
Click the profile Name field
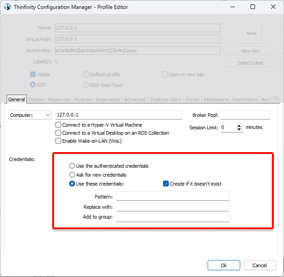138,28
